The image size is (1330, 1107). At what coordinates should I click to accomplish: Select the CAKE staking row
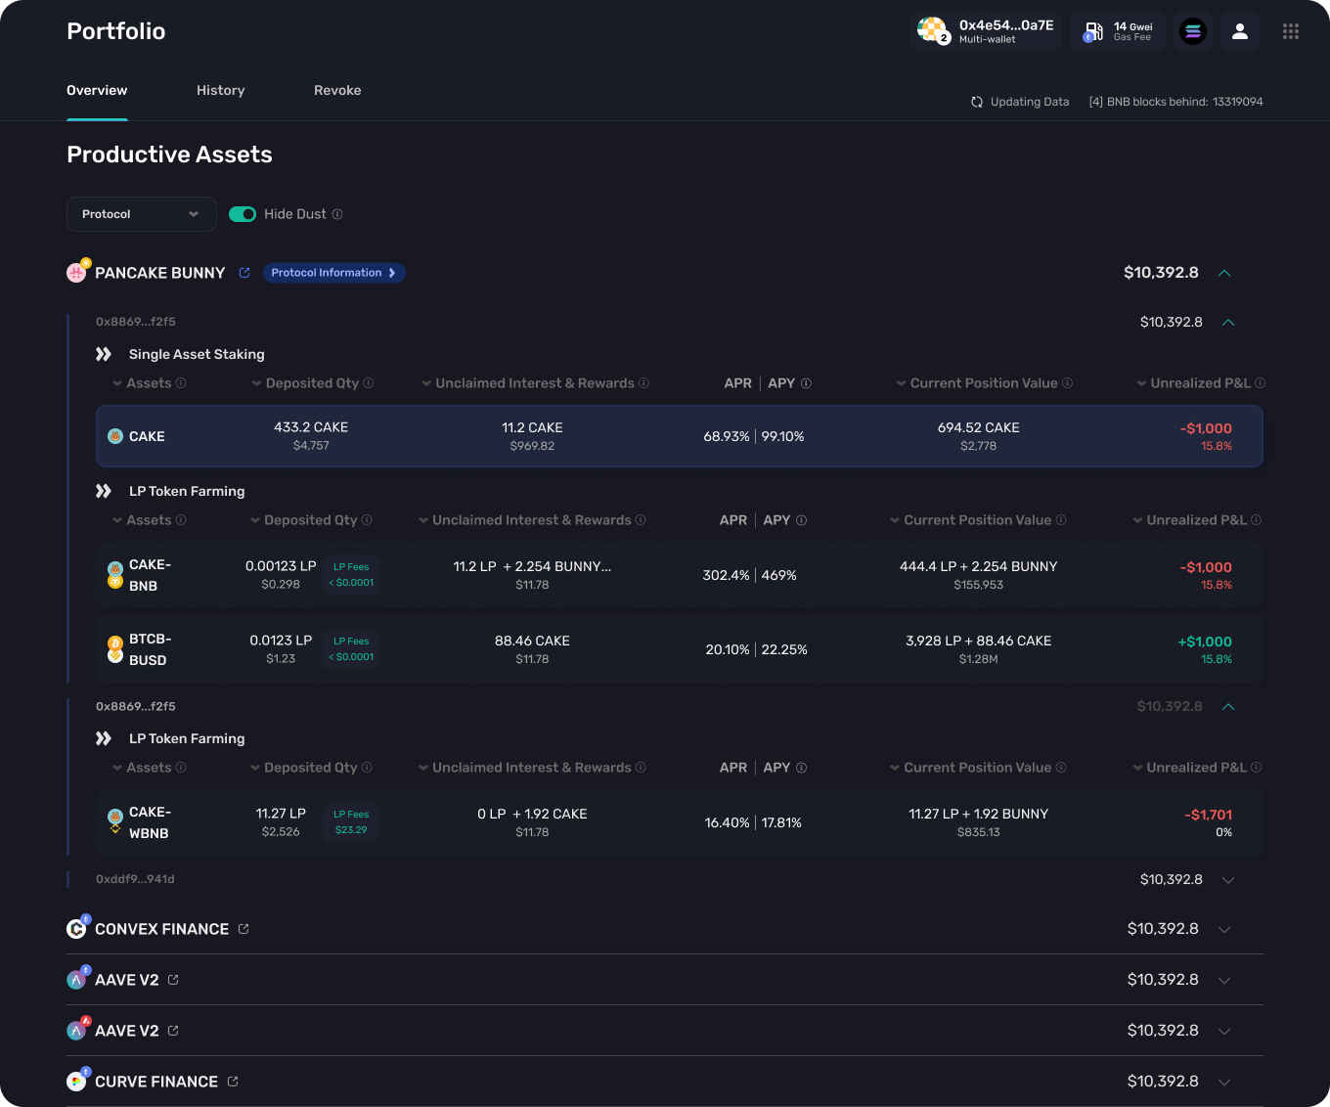680,436
